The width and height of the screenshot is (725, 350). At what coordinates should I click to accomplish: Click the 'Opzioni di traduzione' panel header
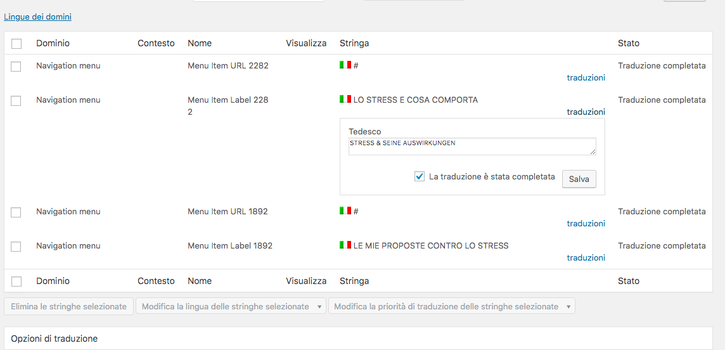pos(55,339)
